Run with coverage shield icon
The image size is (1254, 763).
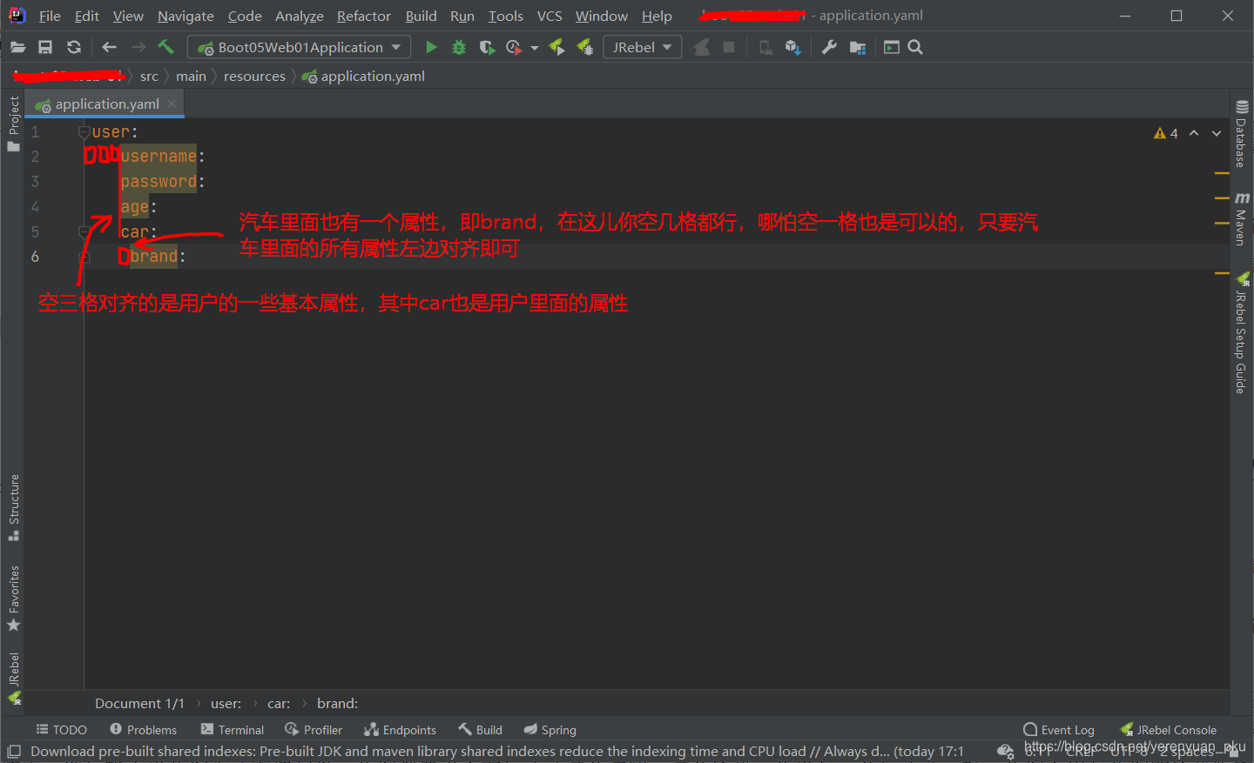(487, 47)
